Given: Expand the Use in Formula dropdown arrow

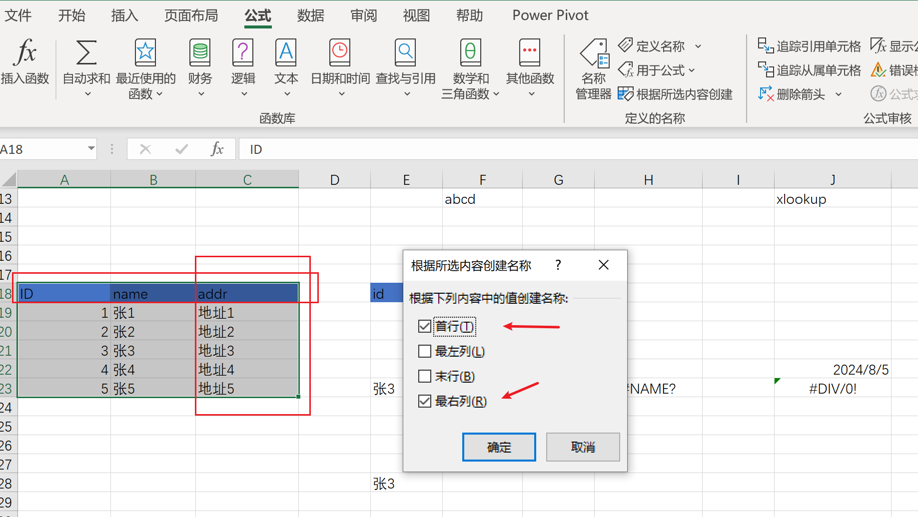Looking at the screenshot, I should (x=692, y=70).
